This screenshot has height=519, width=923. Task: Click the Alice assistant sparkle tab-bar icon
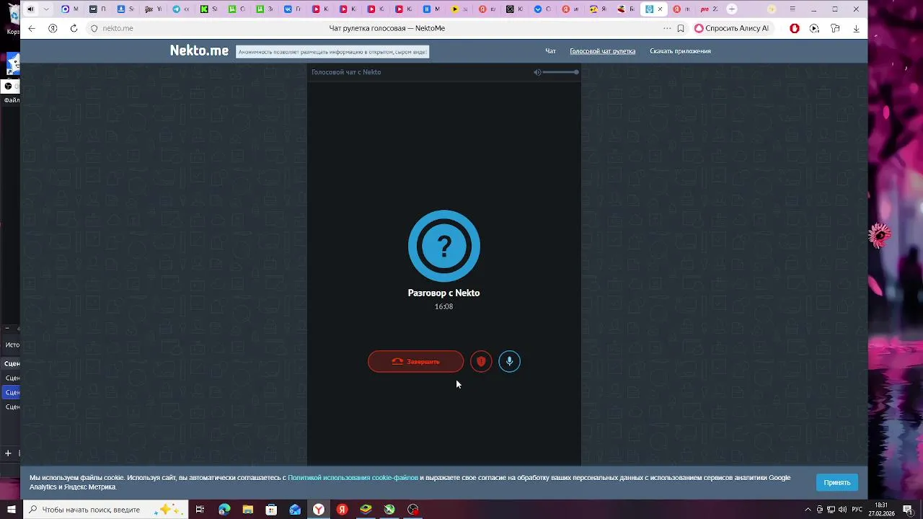click(772, 9)
